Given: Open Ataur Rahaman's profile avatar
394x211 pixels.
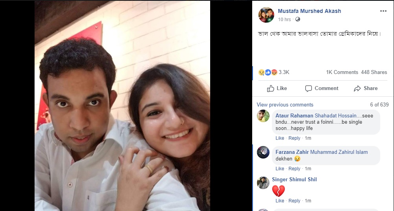Looking at the screenshot, I should tap(263, 116).
